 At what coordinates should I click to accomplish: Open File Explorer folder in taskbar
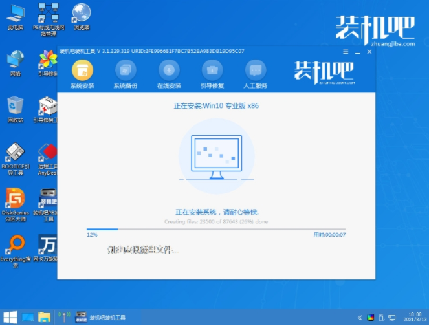(x=44, y=318)
